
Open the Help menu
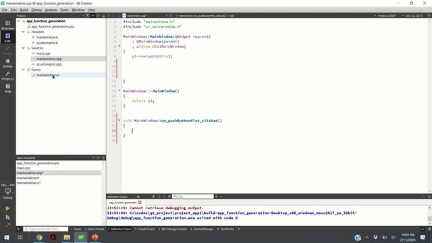pos(92,10)
